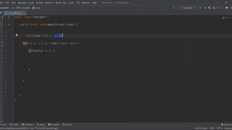The image size is (232, 130).
Task: Open Project Structure folder icon in toolbar
Action: click(x=227, y=8)
